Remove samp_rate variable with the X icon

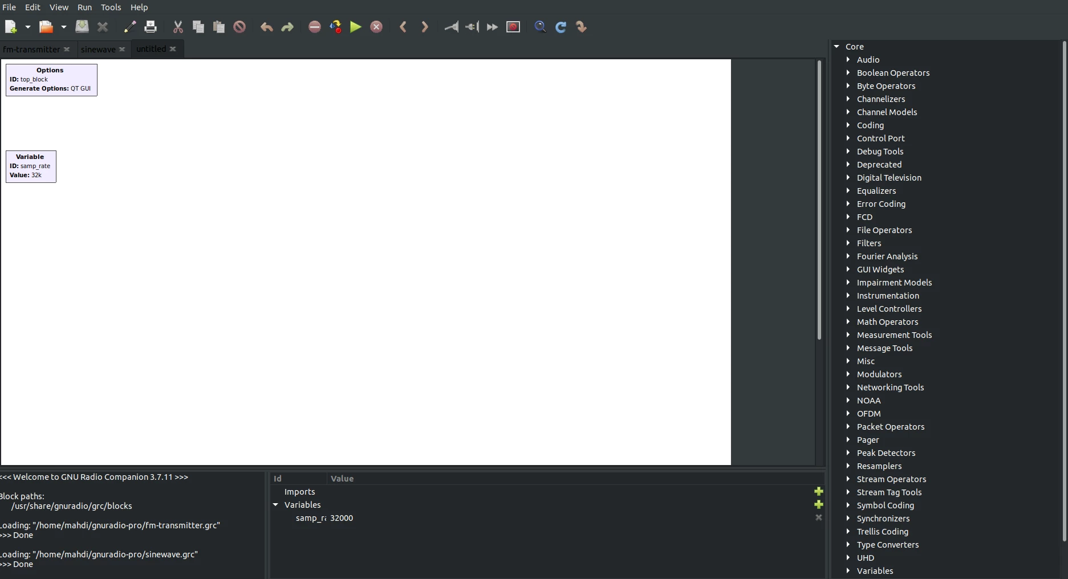[x=819, y=517]
